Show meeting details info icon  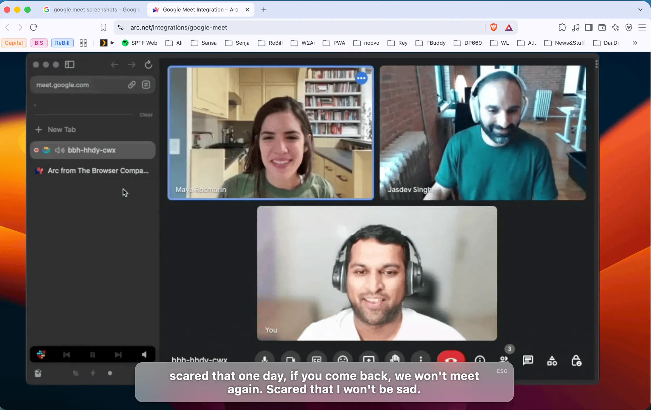[480, 360]
